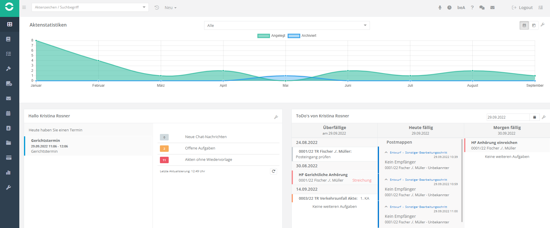Click the microphone icon in top bar
Screen dimensions: 550x228
[x=440, y=8]
